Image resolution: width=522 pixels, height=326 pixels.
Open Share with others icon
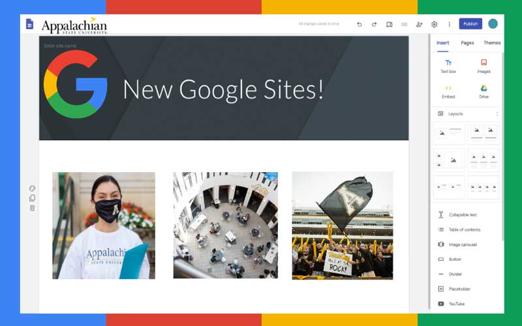tap(419, 24)
